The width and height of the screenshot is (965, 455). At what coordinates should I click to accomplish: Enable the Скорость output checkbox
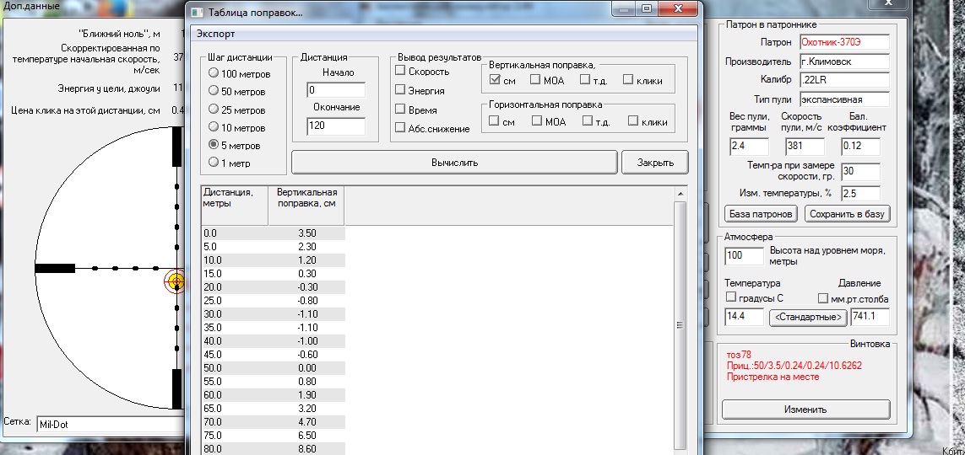point(401,71)
